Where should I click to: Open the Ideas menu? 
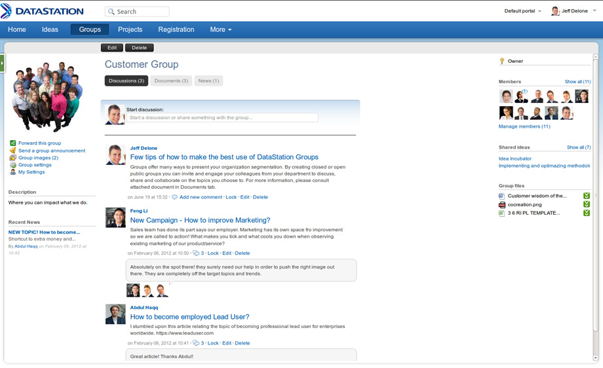click(x=50, y=29)
